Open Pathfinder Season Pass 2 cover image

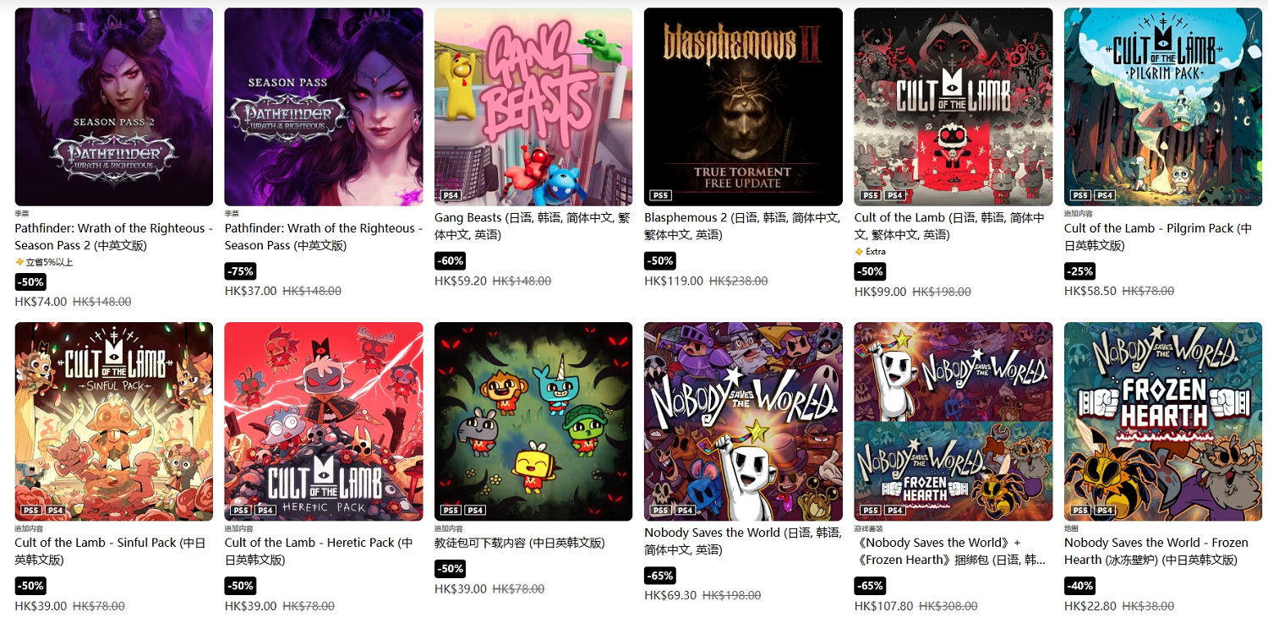coord(114,107)
